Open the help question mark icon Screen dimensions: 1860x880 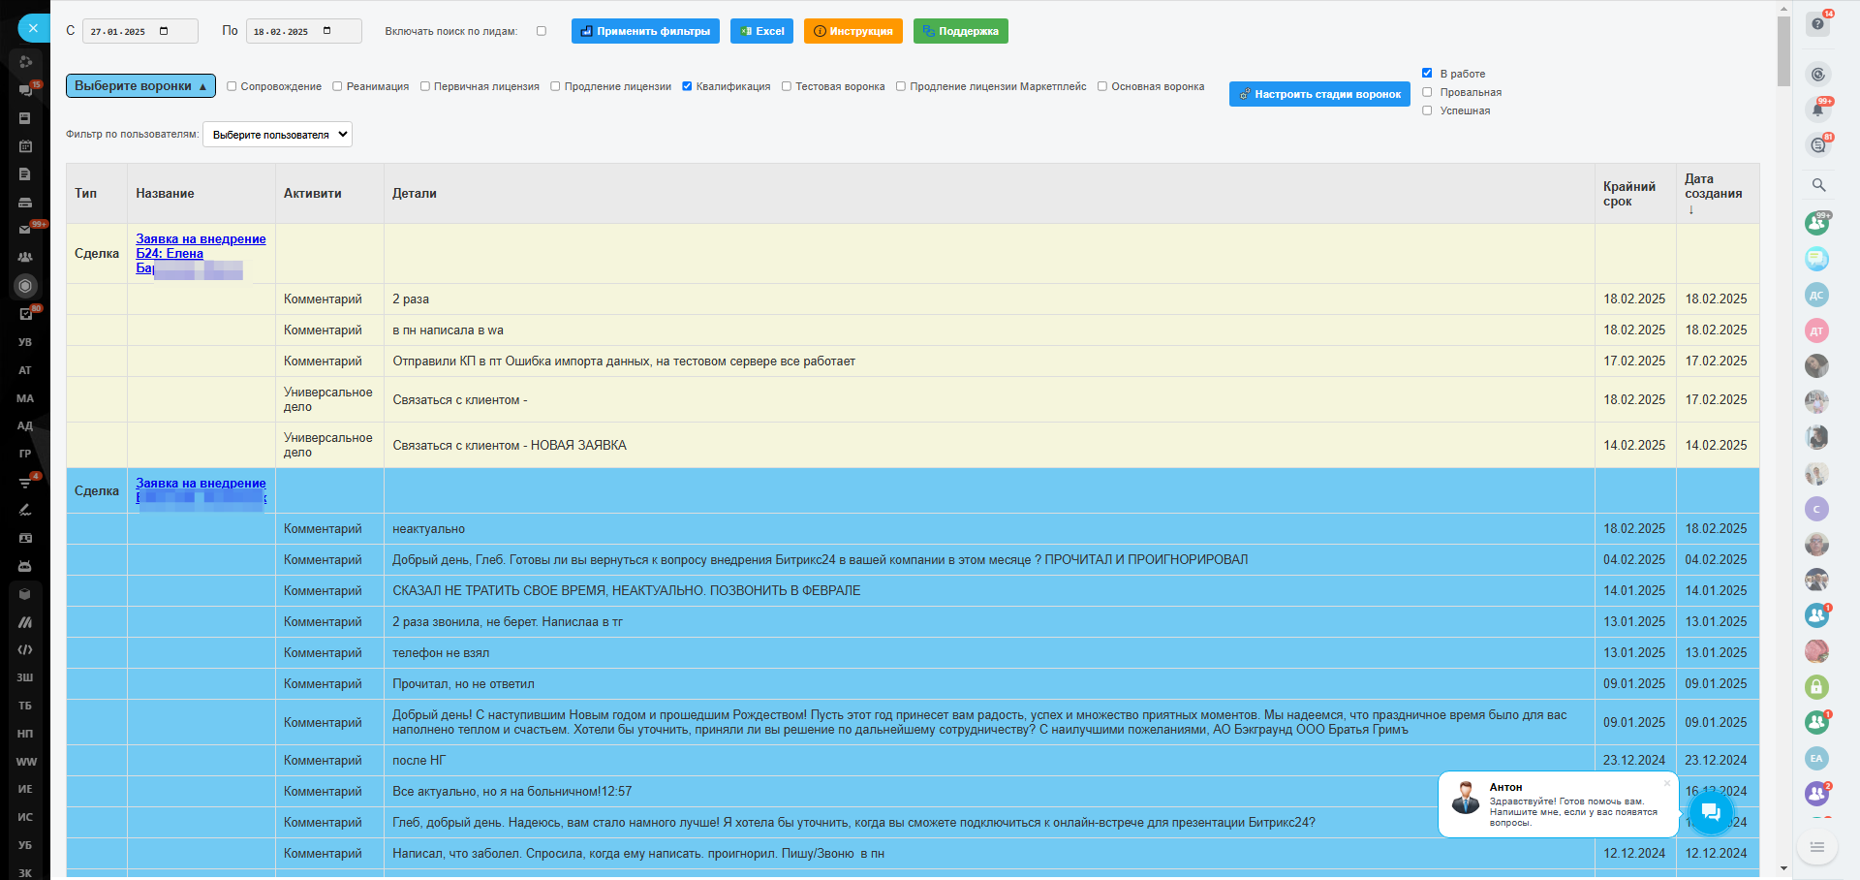tap(1817, 24)
